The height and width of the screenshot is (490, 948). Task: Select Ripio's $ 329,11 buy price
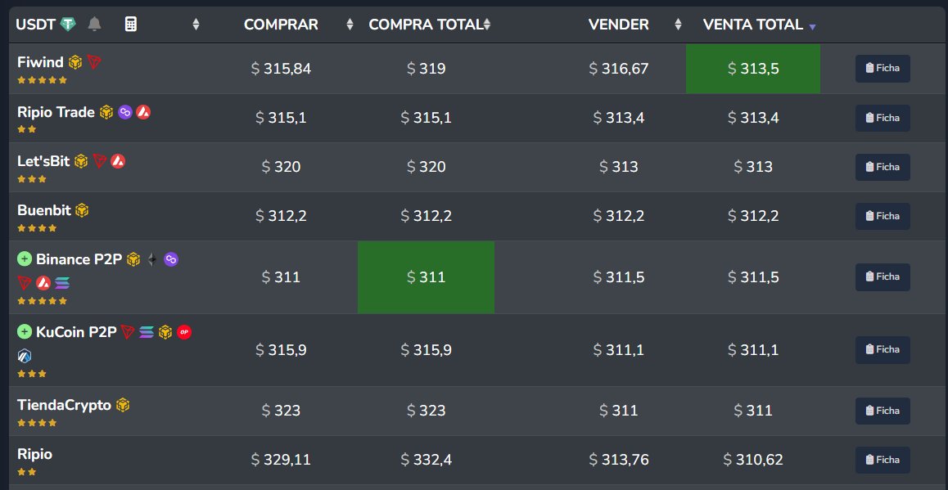pos(281,460)
